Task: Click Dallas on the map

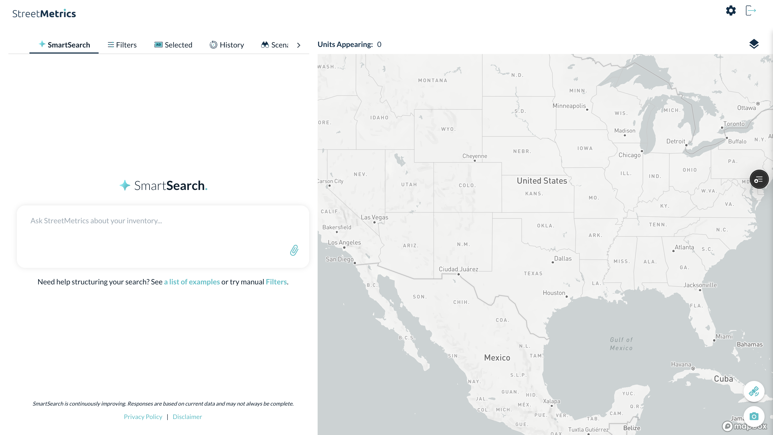Action: [x=563, y=259]
